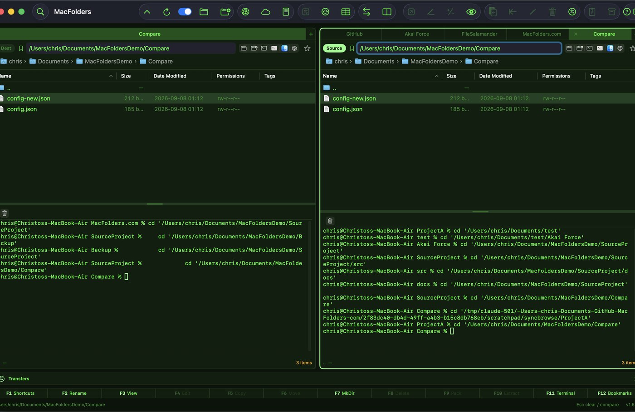Create a new folder from the top toolbar

coord(225,12)
